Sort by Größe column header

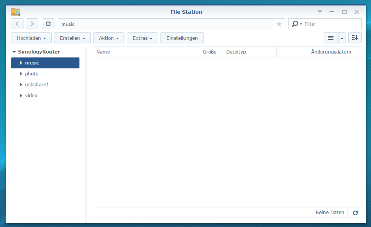pos(202,52)
